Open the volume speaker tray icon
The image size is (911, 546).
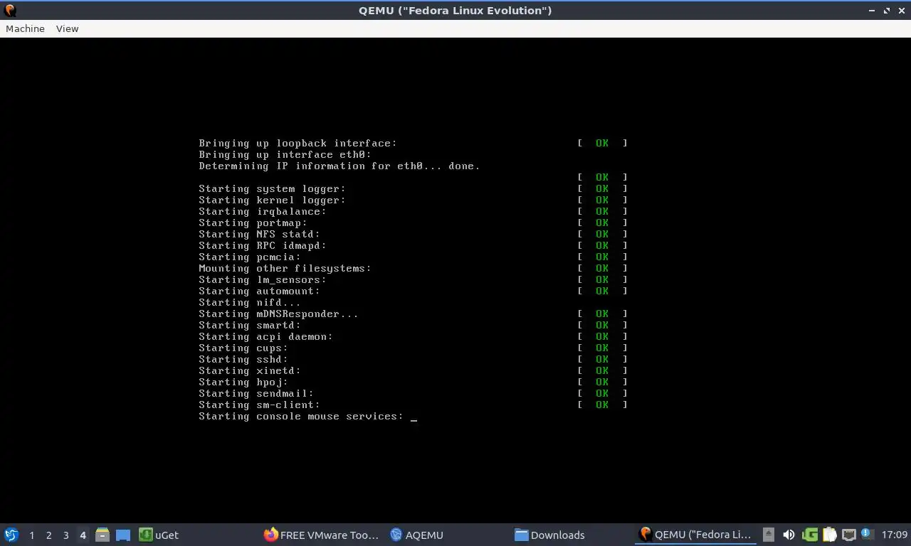(789, 535)
